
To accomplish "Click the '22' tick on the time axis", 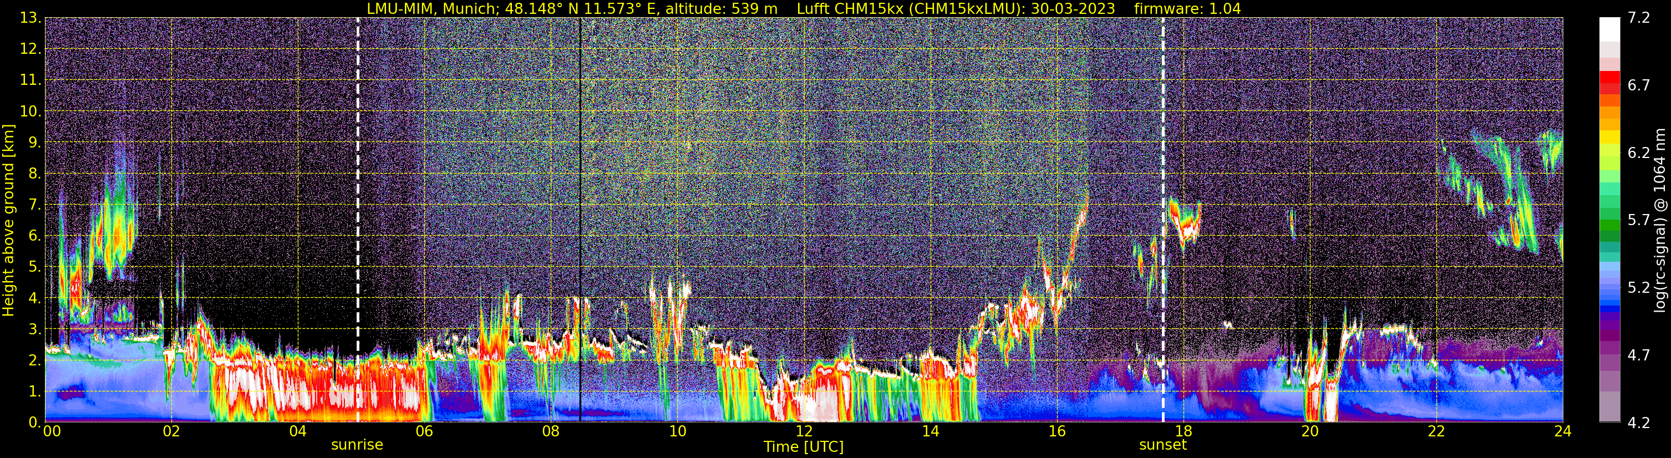I will [1436, 432].
